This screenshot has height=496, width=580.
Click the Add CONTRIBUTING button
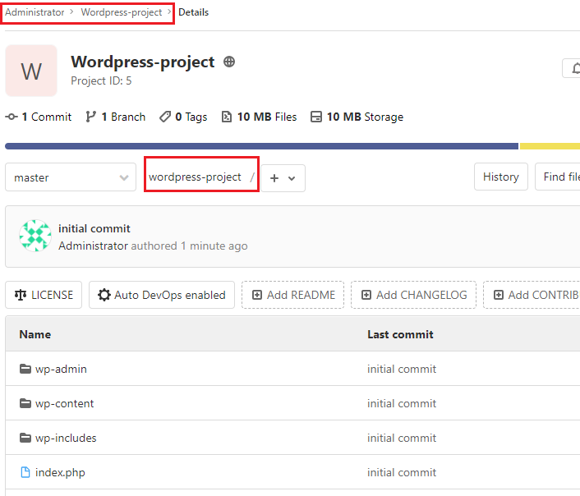pyautogui.click(x=532, y=295)
